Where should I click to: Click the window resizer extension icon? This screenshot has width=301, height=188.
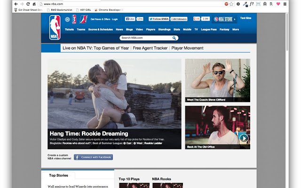(x=258, y=4)
